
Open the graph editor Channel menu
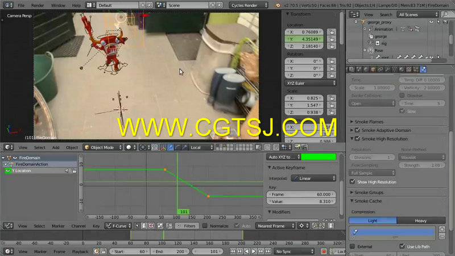(x=78, y=225)
